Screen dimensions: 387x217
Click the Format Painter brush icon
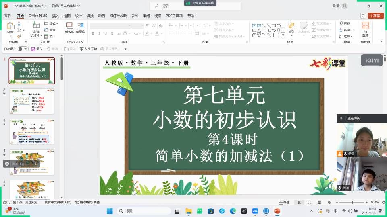coord(19,36)
